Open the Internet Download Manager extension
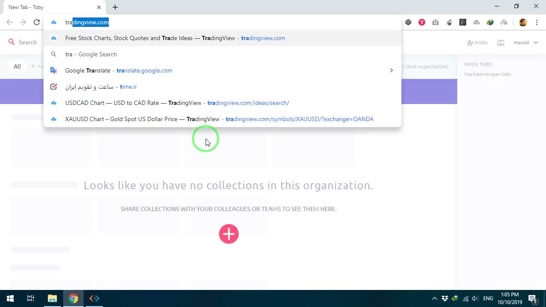 [x=490, y=22]
